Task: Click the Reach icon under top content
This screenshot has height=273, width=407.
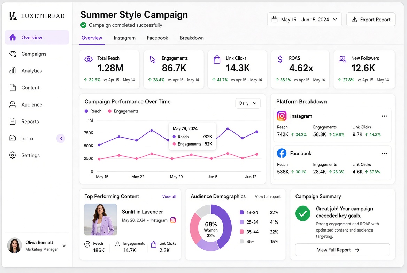Action: tap(87, 244)
